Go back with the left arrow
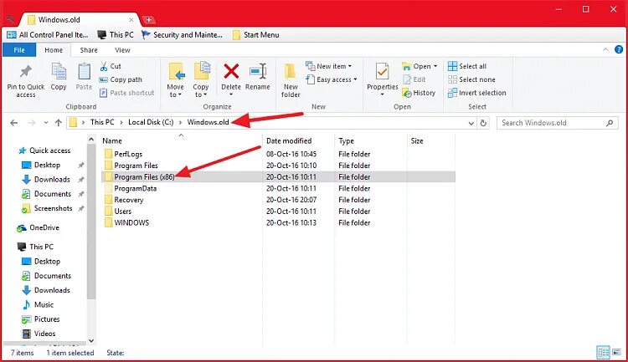 tap(14, 123)
